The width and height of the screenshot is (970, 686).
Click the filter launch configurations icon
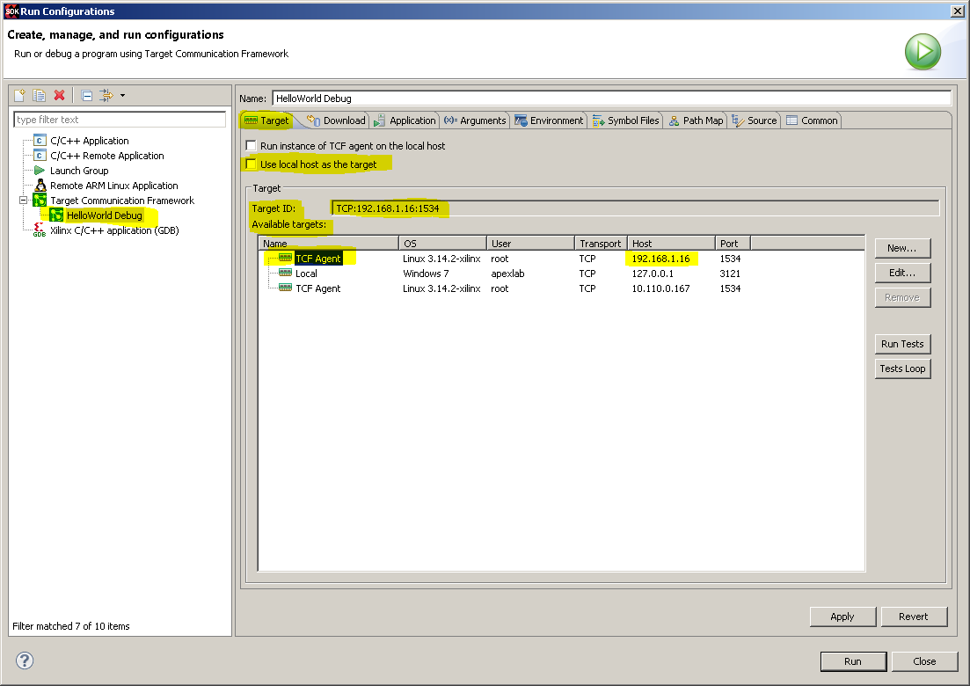click(106, 95)
